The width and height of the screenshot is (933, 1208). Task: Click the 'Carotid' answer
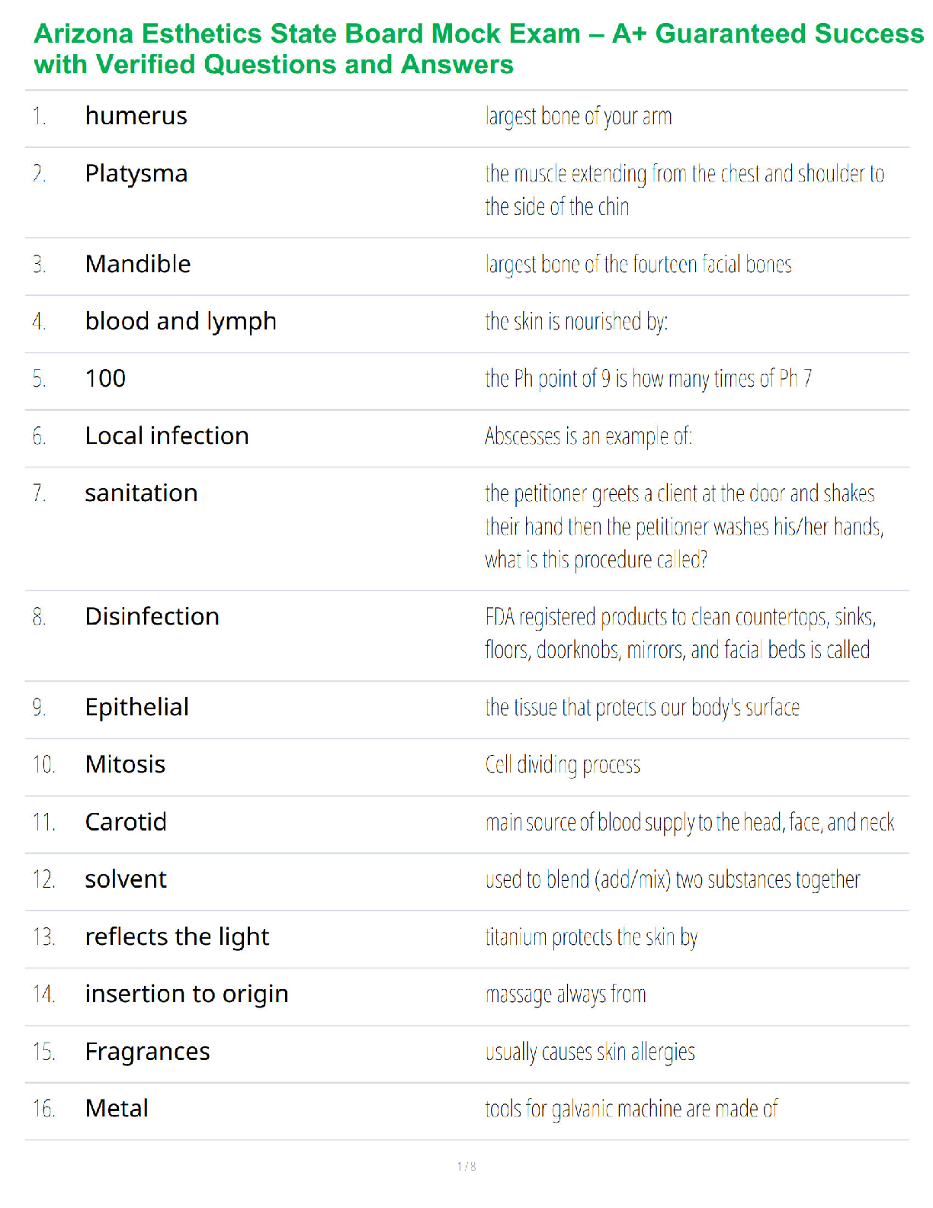pos(126,822)
